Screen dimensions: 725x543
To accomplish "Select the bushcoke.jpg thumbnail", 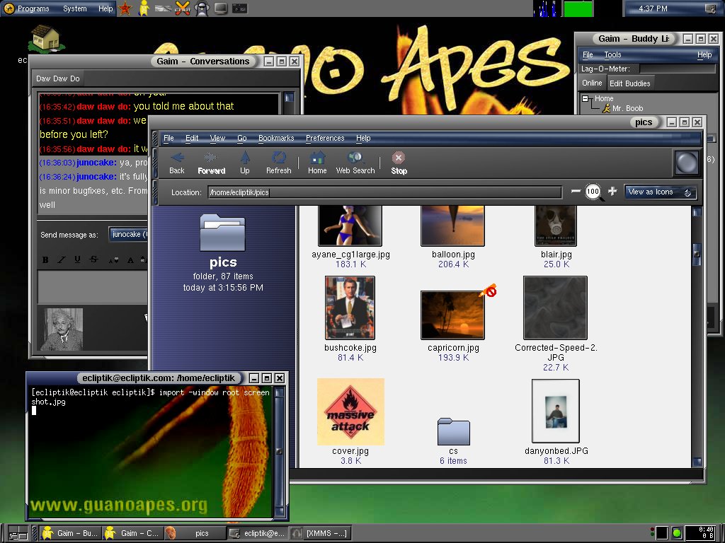I will 350,308.
